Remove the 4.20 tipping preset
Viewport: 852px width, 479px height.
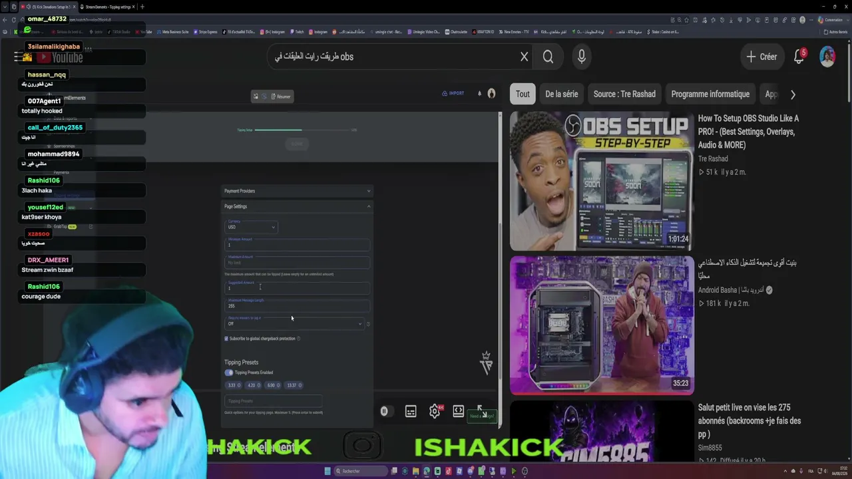coord(258,385)
